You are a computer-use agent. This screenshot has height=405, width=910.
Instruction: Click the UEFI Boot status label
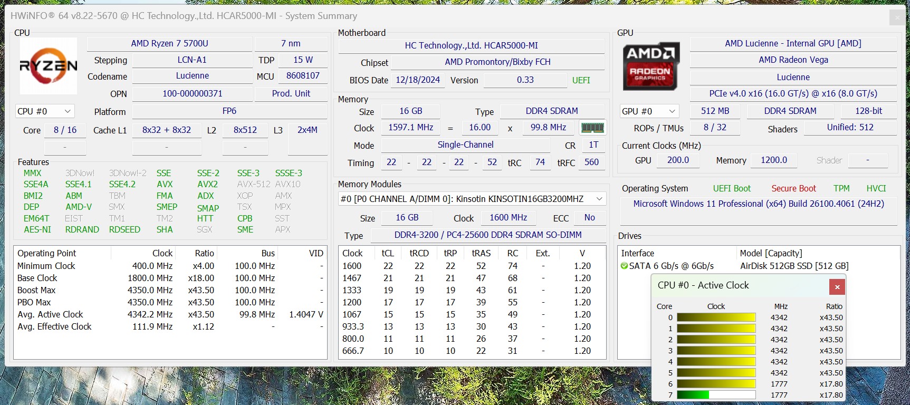point(731,188)
